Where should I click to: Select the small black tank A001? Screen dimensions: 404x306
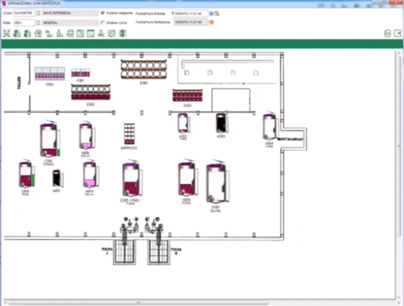click(57, 178)
